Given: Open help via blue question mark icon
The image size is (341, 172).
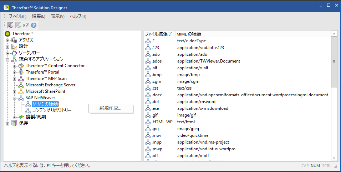Looking at the screenshot, I should (34, 25).
